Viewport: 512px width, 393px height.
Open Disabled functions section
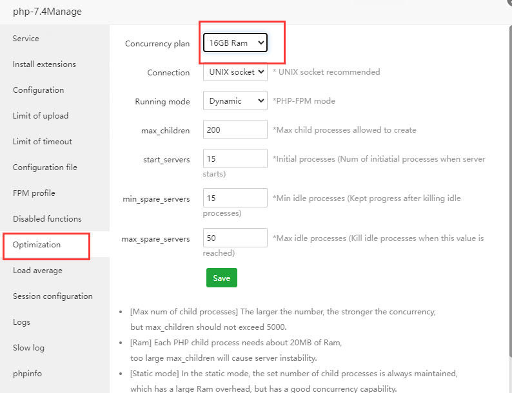point(47,219)
